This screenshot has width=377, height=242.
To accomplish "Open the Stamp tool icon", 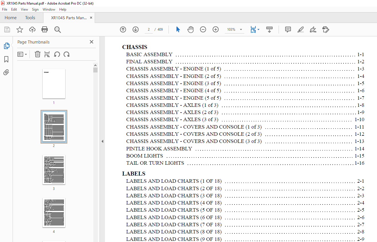I will pyautogui.click(x=326, y=29).
